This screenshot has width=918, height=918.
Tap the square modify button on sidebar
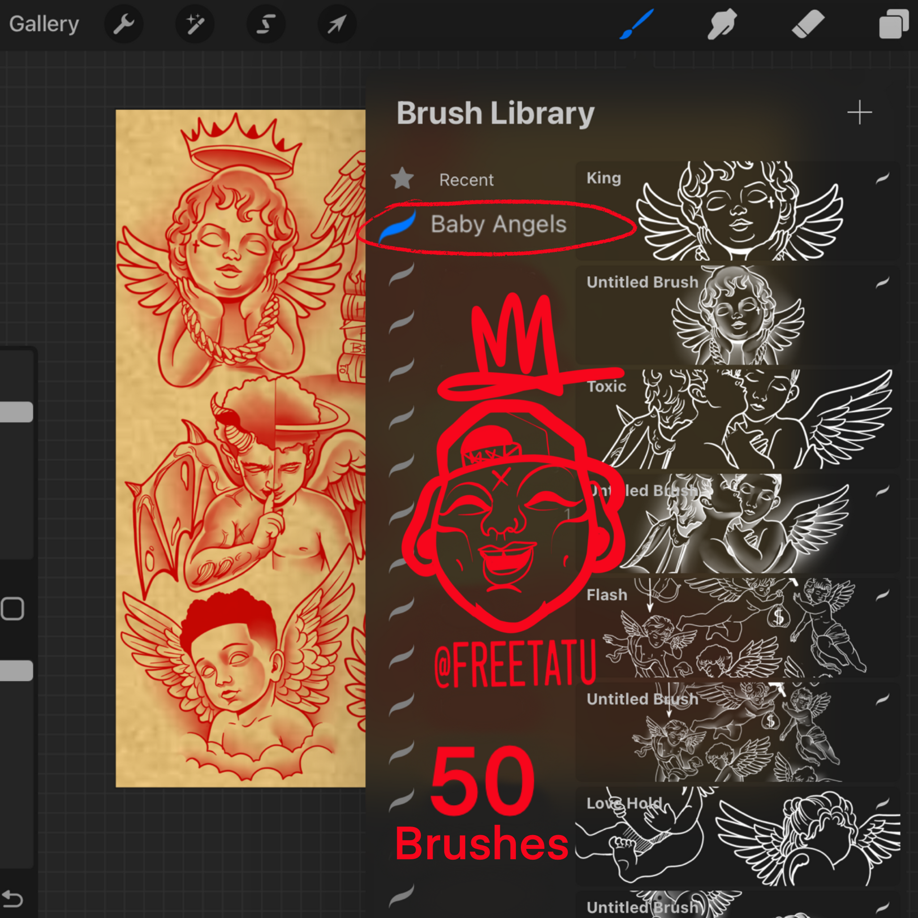(13, 609)
